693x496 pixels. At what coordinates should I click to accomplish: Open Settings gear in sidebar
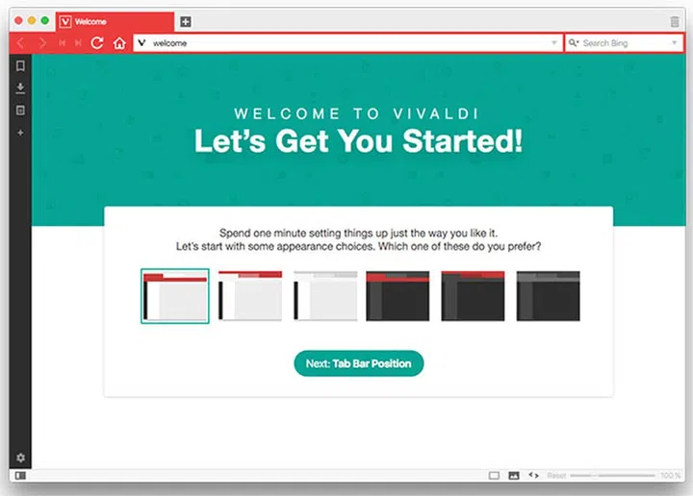[x=20, y=458]
